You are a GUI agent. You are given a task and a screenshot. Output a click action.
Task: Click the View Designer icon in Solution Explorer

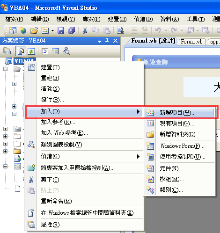[x=55, y=51]
